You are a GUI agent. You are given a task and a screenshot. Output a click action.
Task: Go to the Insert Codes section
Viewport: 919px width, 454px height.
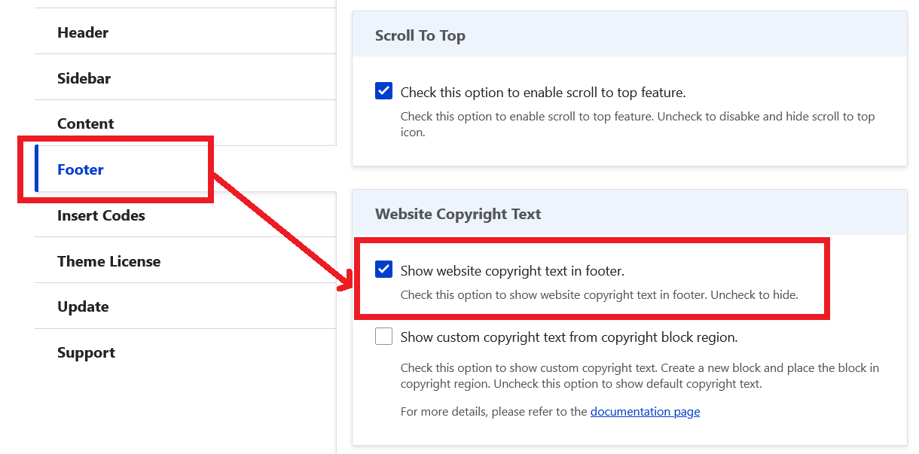(101, 215)
